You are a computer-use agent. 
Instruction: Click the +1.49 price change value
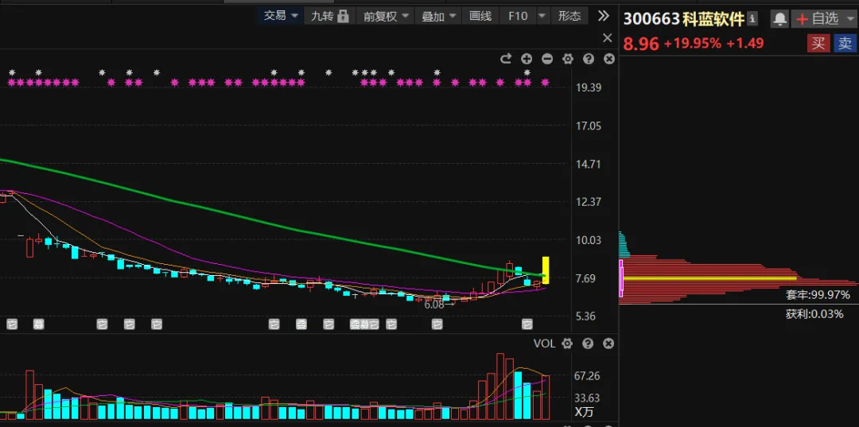(x=745, y=43)
